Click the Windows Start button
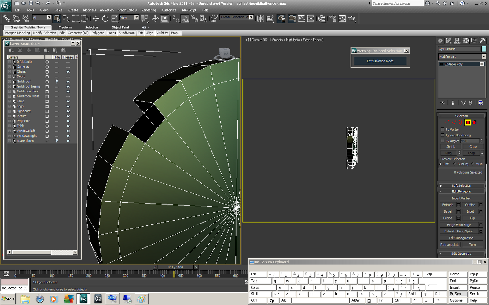 (8, 299)
